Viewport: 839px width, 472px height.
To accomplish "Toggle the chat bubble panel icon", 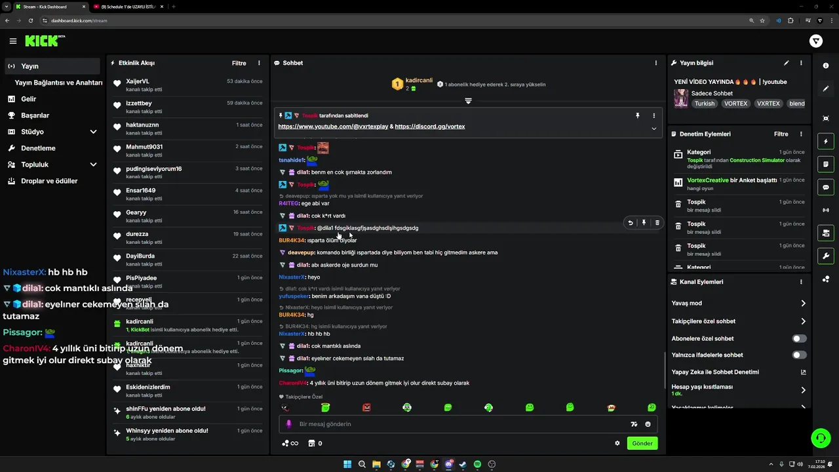I will point(826,187).
